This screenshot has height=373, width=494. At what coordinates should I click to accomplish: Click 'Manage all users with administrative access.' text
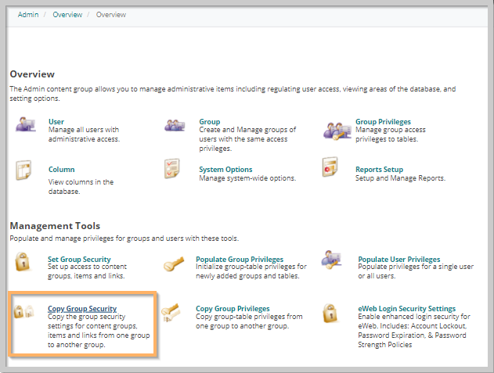[84, 134]
